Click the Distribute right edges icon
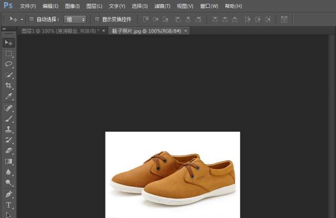The width and height of the screenshot is (336, 218). pyautogui.click(x=268, y=19)
